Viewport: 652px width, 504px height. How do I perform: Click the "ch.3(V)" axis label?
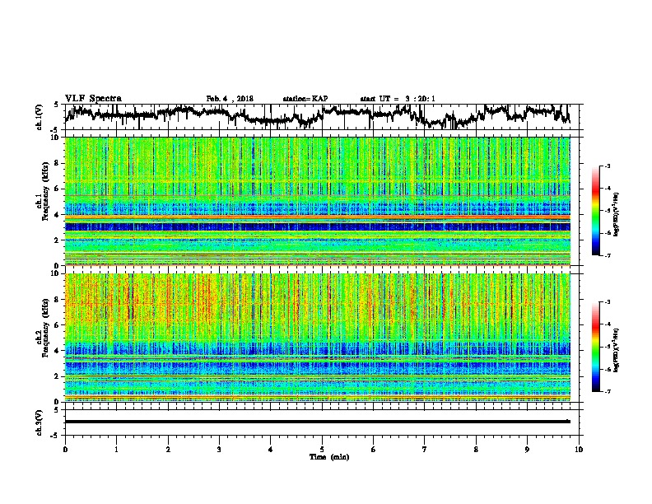coord(39,422)
